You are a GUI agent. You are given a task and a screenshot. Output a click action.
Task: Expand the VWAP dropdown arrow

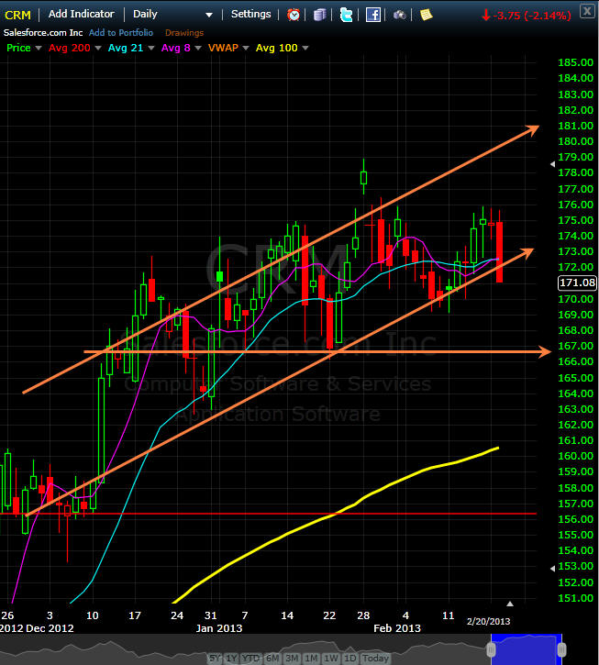coord(246,49)
